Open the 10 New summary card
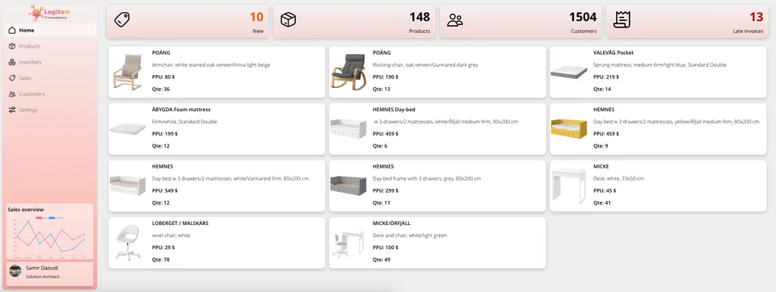This screenshot has width=776, height=292. point(188,21)
